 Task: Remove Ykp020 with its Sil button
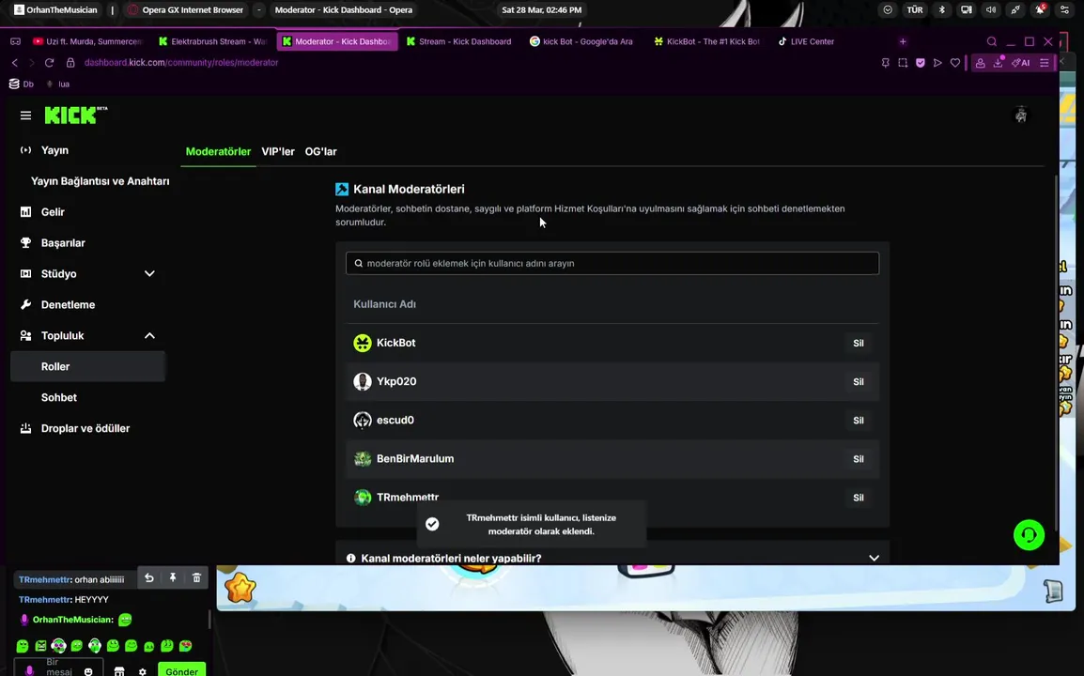858,381
